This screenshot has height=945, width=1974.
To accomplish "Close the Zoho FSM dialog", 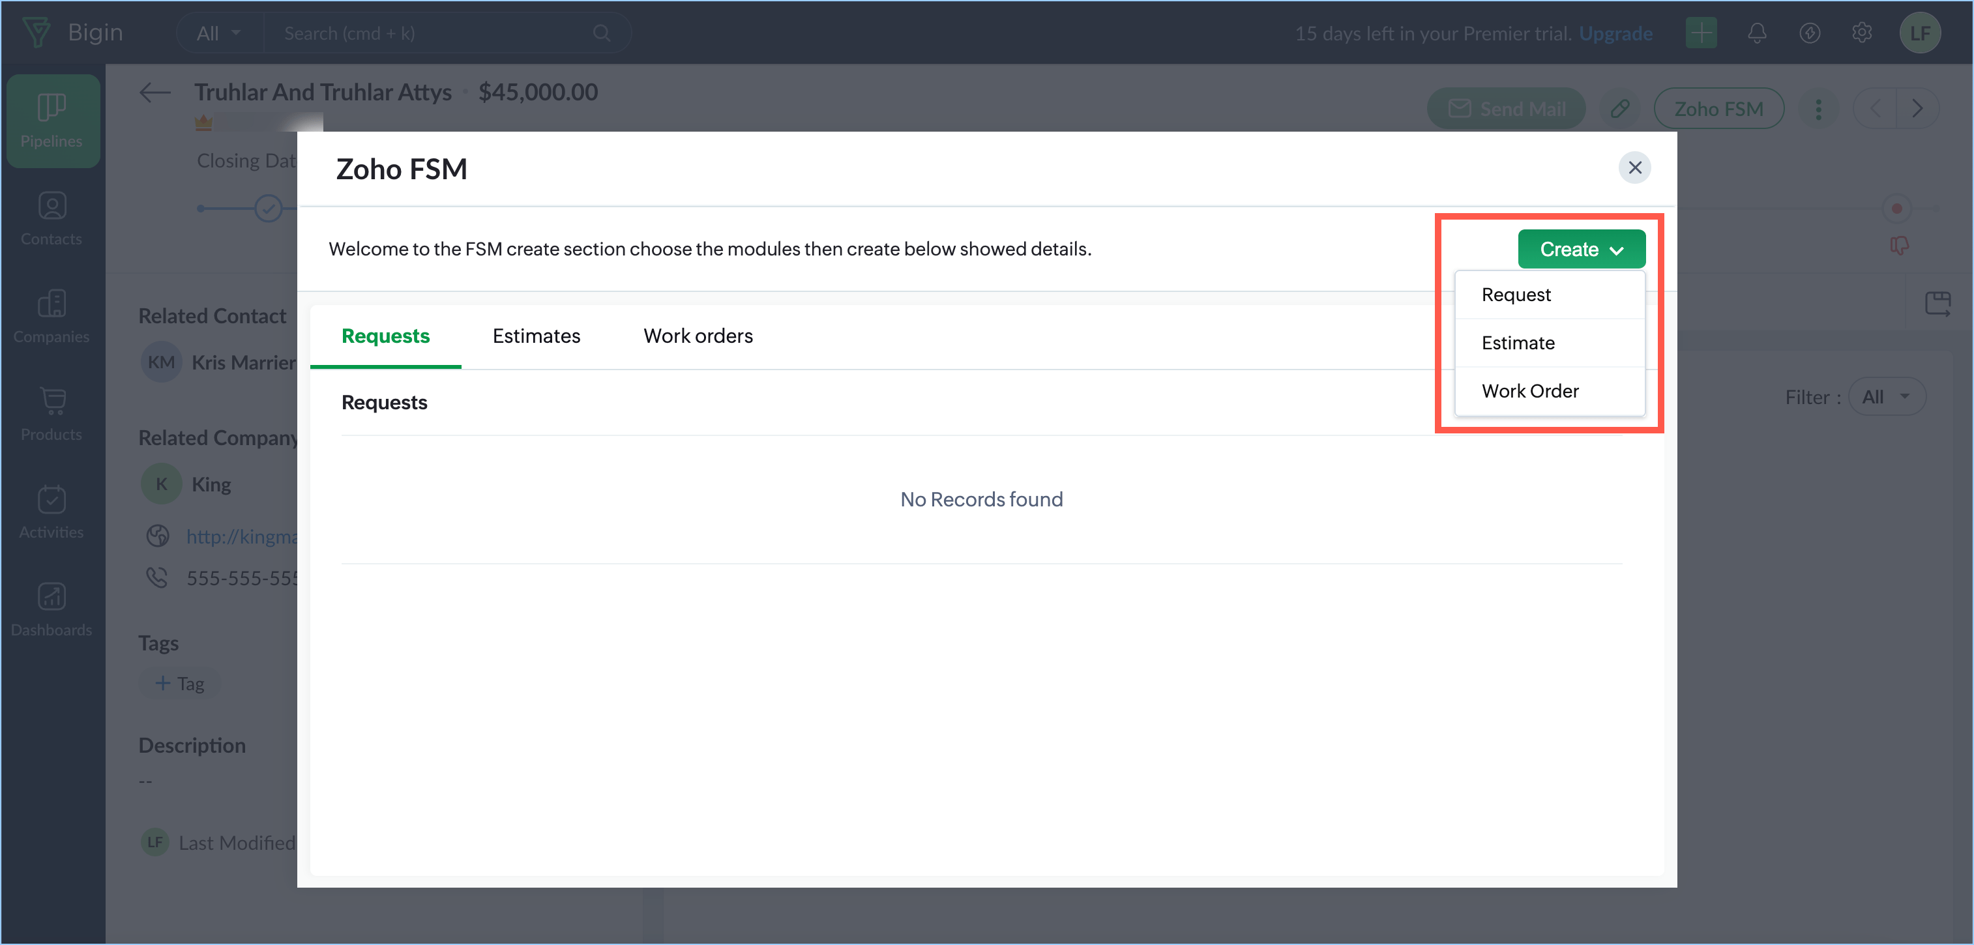I will (x=1634, y=167).
